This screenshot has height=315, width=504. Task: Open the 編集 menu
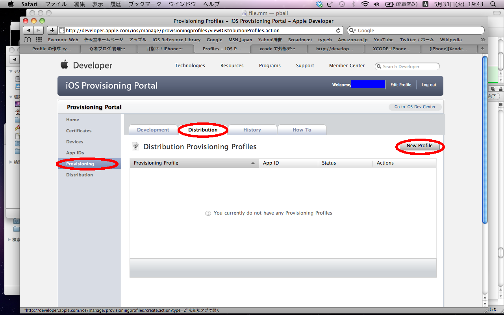click(x=80, y=4)
